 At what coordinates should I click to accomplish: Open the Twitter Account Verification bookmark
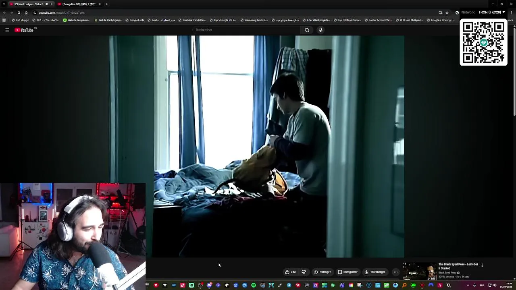coord(378,20)
